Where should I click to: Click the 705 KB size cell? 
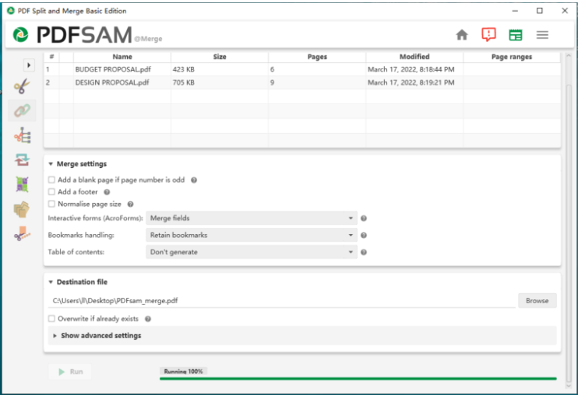tap(220, 82)
